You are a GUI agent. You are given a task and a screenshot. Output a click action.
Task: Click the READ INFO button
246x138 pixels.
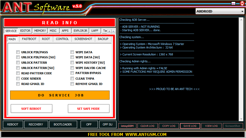point(60,23)
